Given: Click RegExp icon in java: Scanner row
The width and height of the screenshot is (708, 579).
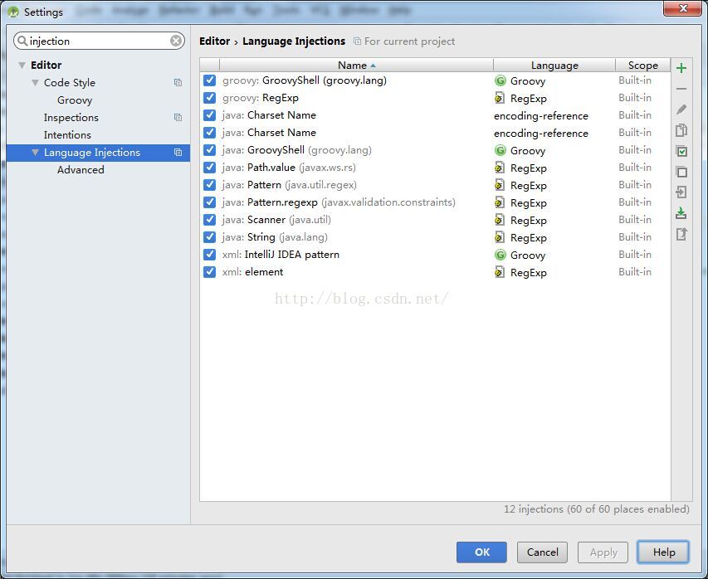Looking at the screenshot, I should coord(500,220).
